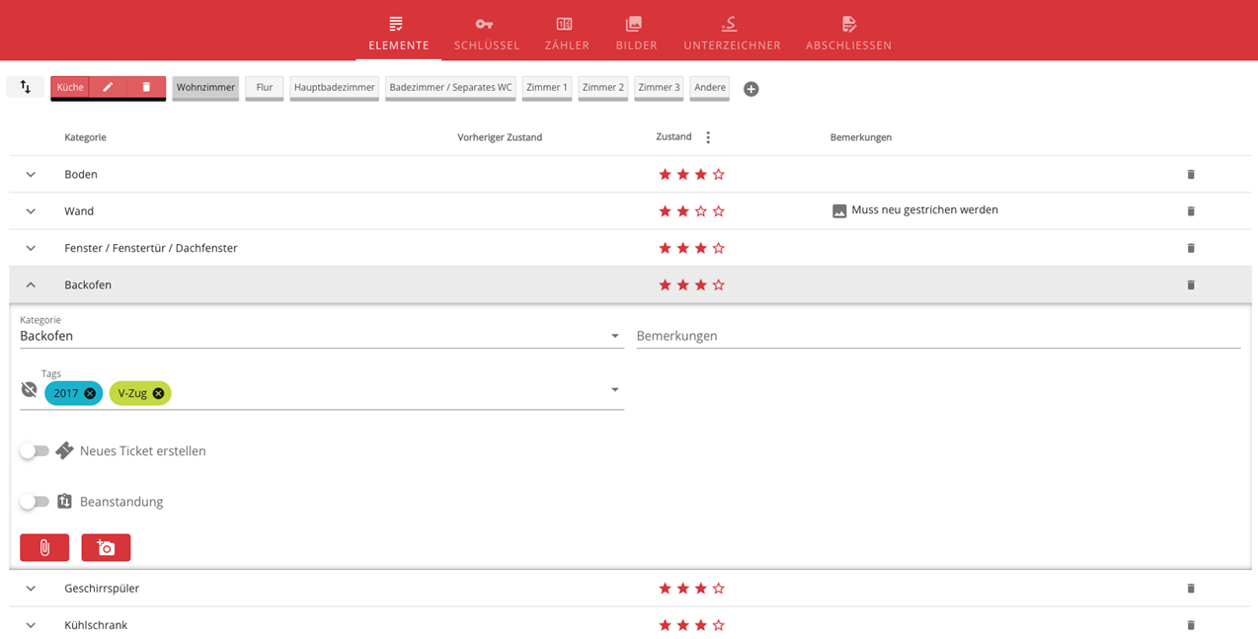The width and height of the screenshot is (1258, 639).
Task: Toggle the crossed-eye tags visibility icon
Action: (29, 390)
